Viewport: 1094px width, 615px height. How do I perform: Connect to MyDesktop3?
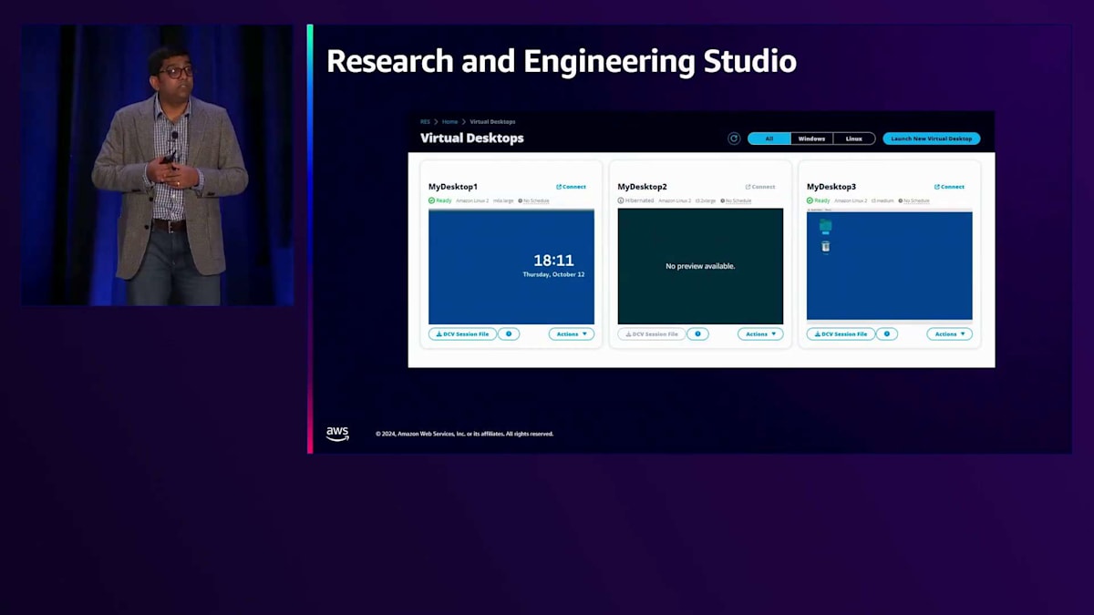[949, 187]
